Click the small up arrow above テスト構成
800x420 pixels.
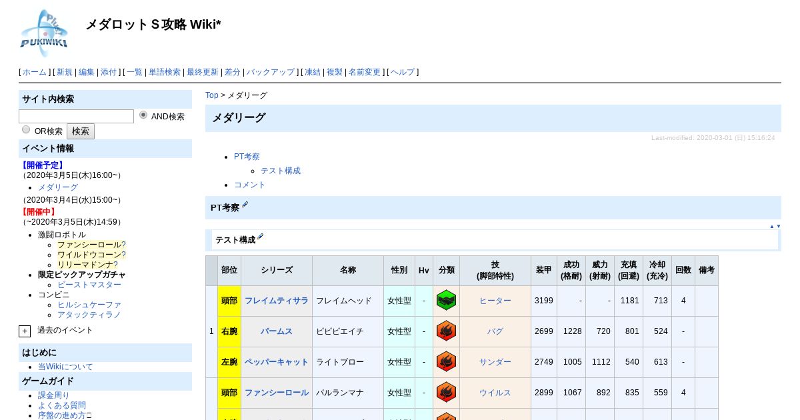(x=772, y=227)
